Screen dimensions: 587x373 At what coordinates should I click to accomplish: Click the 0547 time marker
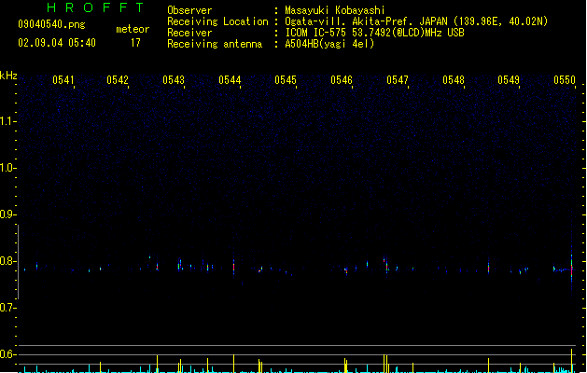click(x=398, y=79)
